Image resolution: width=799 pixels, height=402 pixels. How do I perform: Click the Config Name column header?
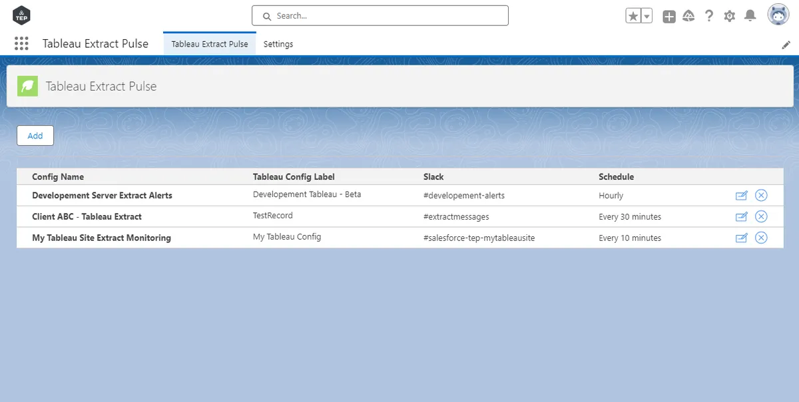(x=58, y=177)
